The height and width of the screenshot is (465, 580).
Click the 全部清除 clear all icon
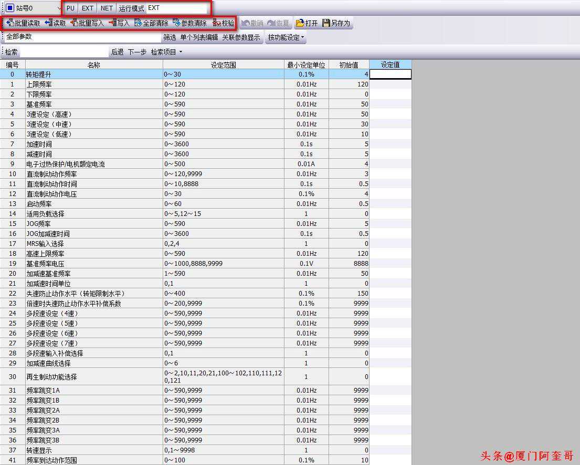138,23
